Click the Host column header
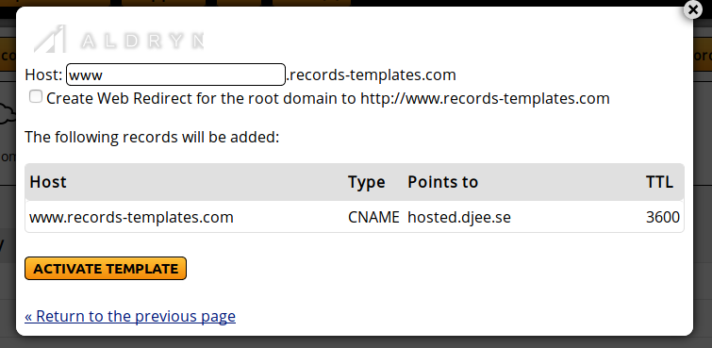Screen dimensions: 712x348 click(48, 182)
